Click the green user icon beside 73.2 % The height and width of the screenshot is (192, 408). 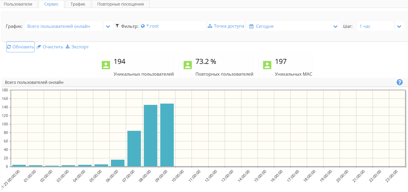188,65
